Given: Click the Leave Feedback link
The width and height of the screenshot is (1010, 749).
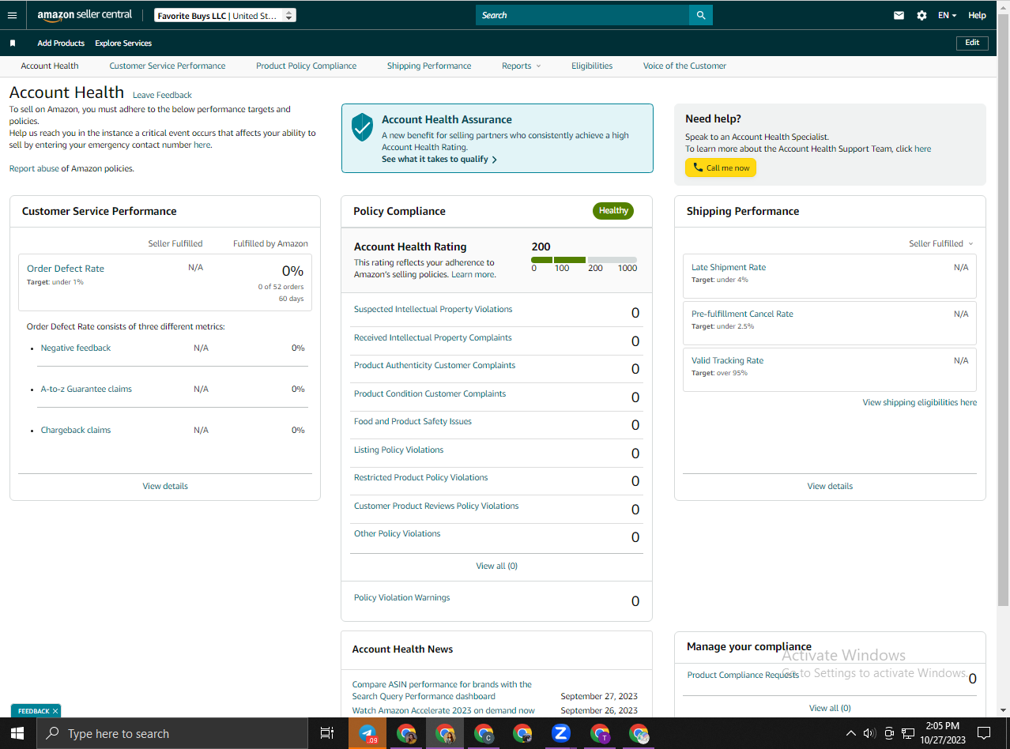Looking at the screenshot, I should click(162, 96).
